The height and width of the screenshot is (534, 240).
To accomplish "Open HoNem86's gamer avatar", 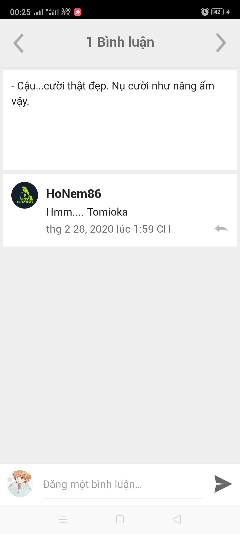I will pos(25,195).
